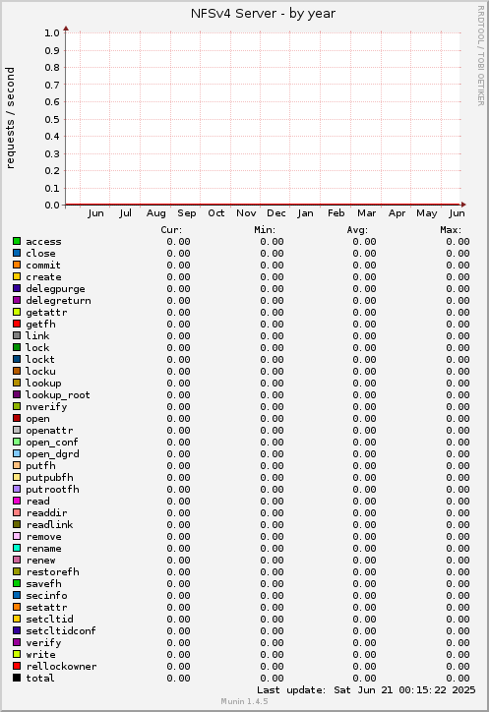Click the red rellockowner legend swatch
The height and width of the screenshot is (712, 489).
coord(17,666)
